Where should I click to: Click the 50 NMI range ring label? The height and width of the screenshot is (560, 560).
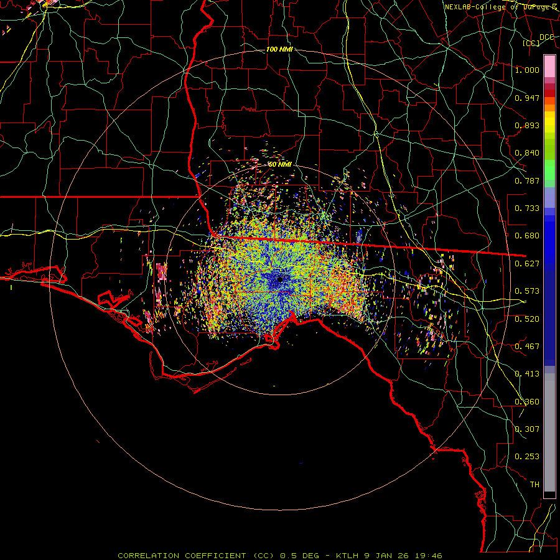pos(280,165)
